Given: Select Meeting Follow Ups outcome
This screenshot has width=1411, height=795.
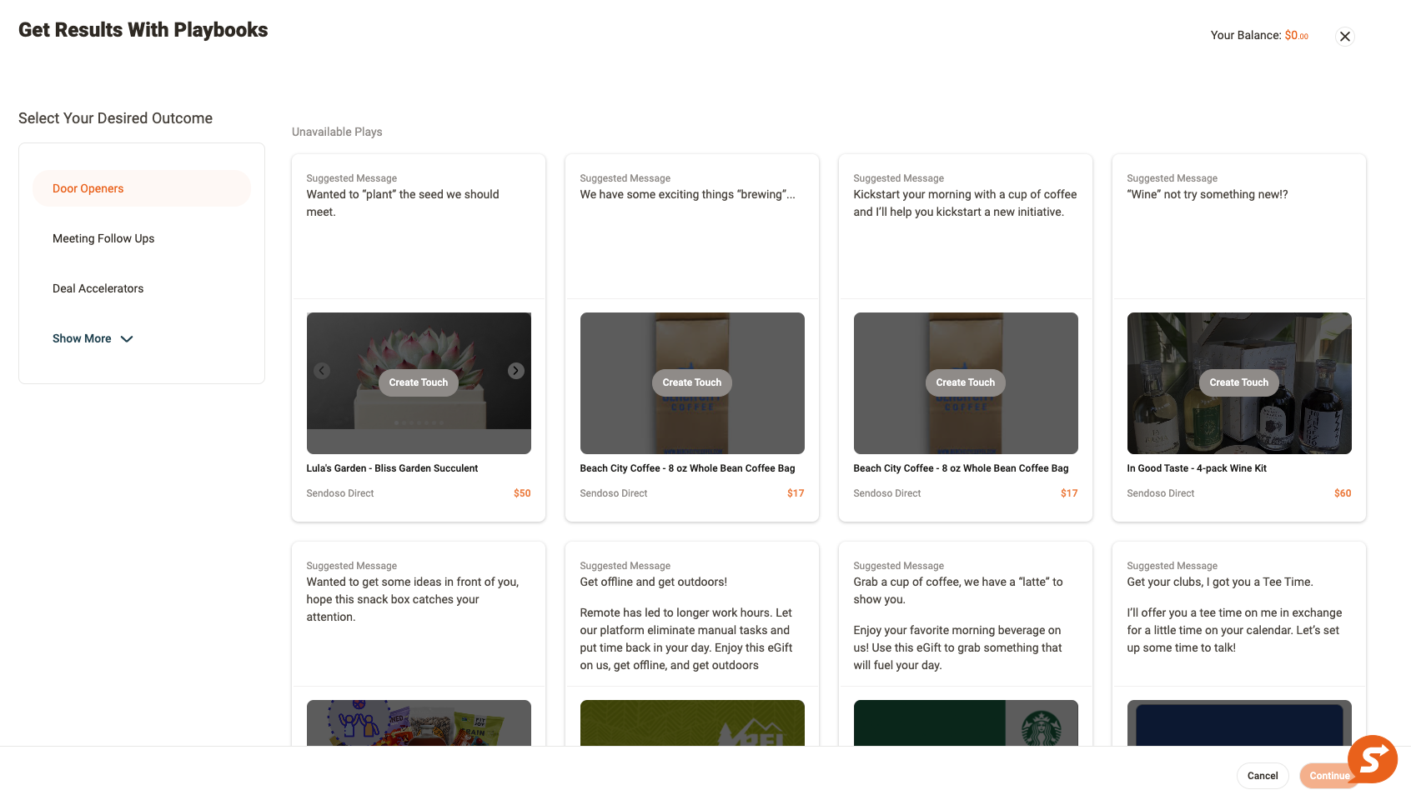Looking at the screenshot, I should tap(142, 238).
